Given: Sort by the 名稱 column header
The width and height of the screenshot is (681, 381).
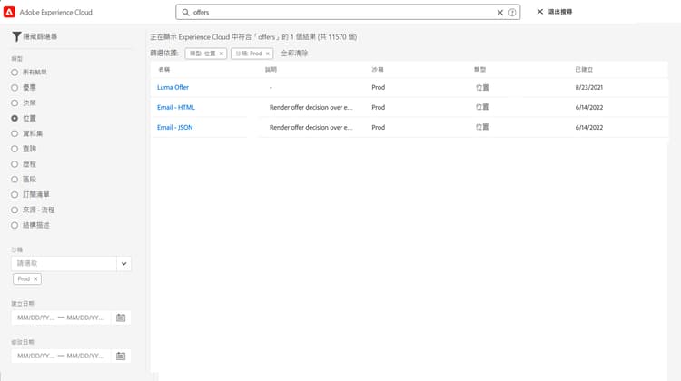Looking at the screenshot, I should point(164,70).
